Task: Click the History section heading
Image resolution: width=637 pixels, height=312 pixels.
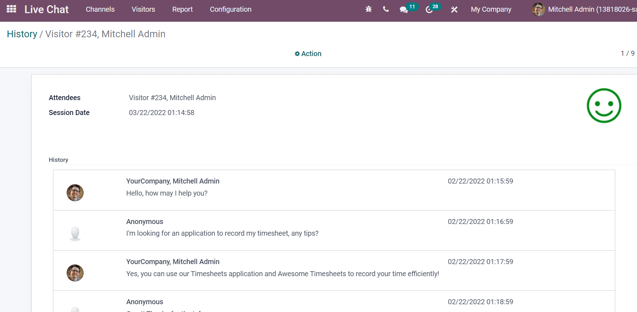Action: (x=58, y=160)
